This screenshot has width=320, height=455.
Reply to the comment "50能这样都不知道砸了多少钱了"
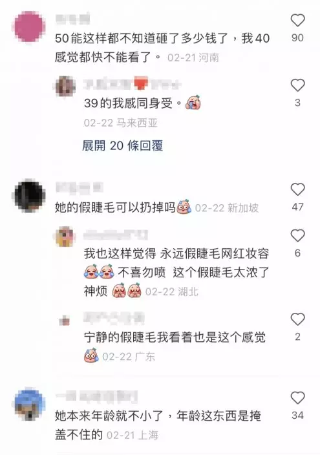click(162, 47)
